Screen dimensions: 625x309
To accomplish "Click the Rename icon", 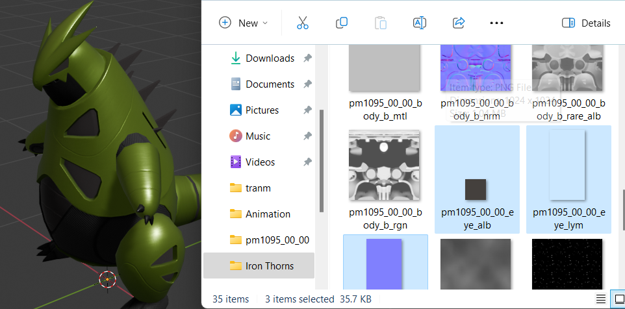I will click(x=419, y=23).
